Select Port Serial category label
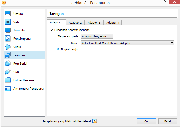This screenshot has width=180, height=127. pyautogui.click(x=20, y=64)
